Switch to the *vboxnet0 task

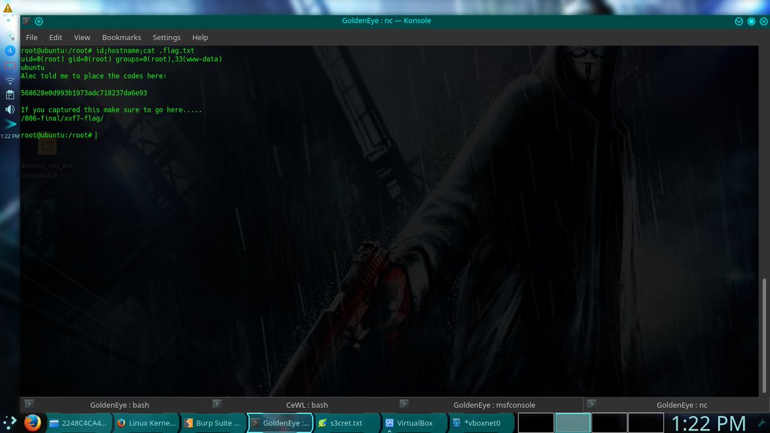tap(481, 423)
